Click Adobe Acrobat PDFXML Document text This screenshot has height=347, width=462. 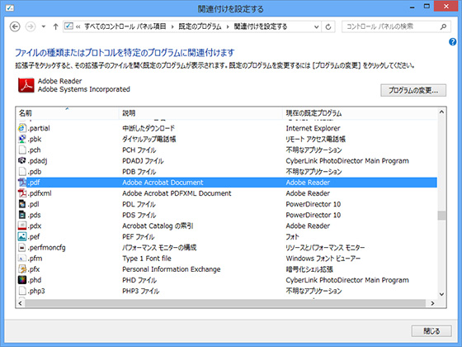(x=177, y=193)
